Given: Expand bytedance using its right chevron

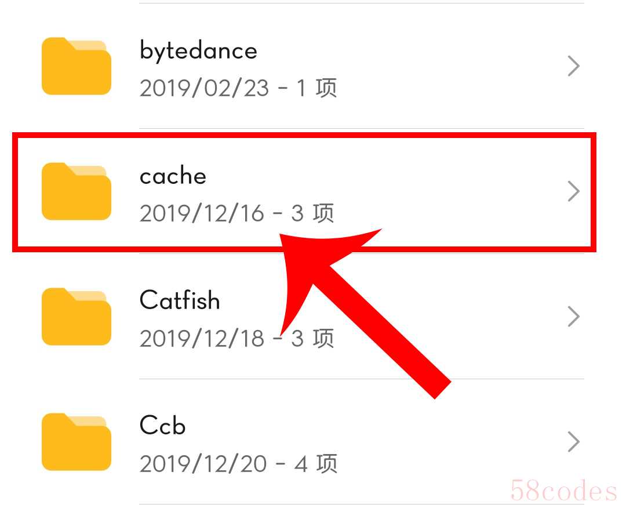Looking at the screenshot, I should click(573, 66).
